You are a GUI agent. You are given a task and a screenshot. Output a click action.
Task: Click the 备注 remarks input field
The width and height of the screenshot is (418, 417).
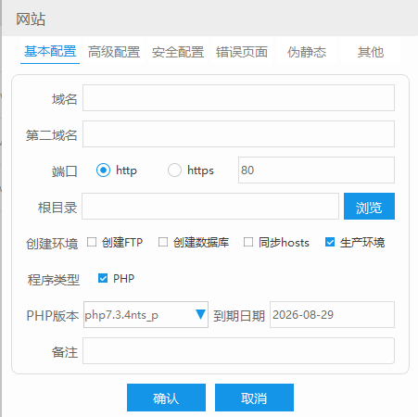pos(238,350)
